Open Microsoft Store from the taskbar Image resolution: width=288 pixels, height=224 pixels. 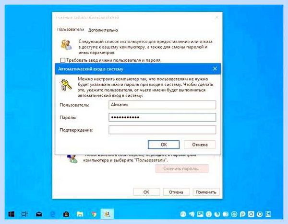[x=66, y=214]
